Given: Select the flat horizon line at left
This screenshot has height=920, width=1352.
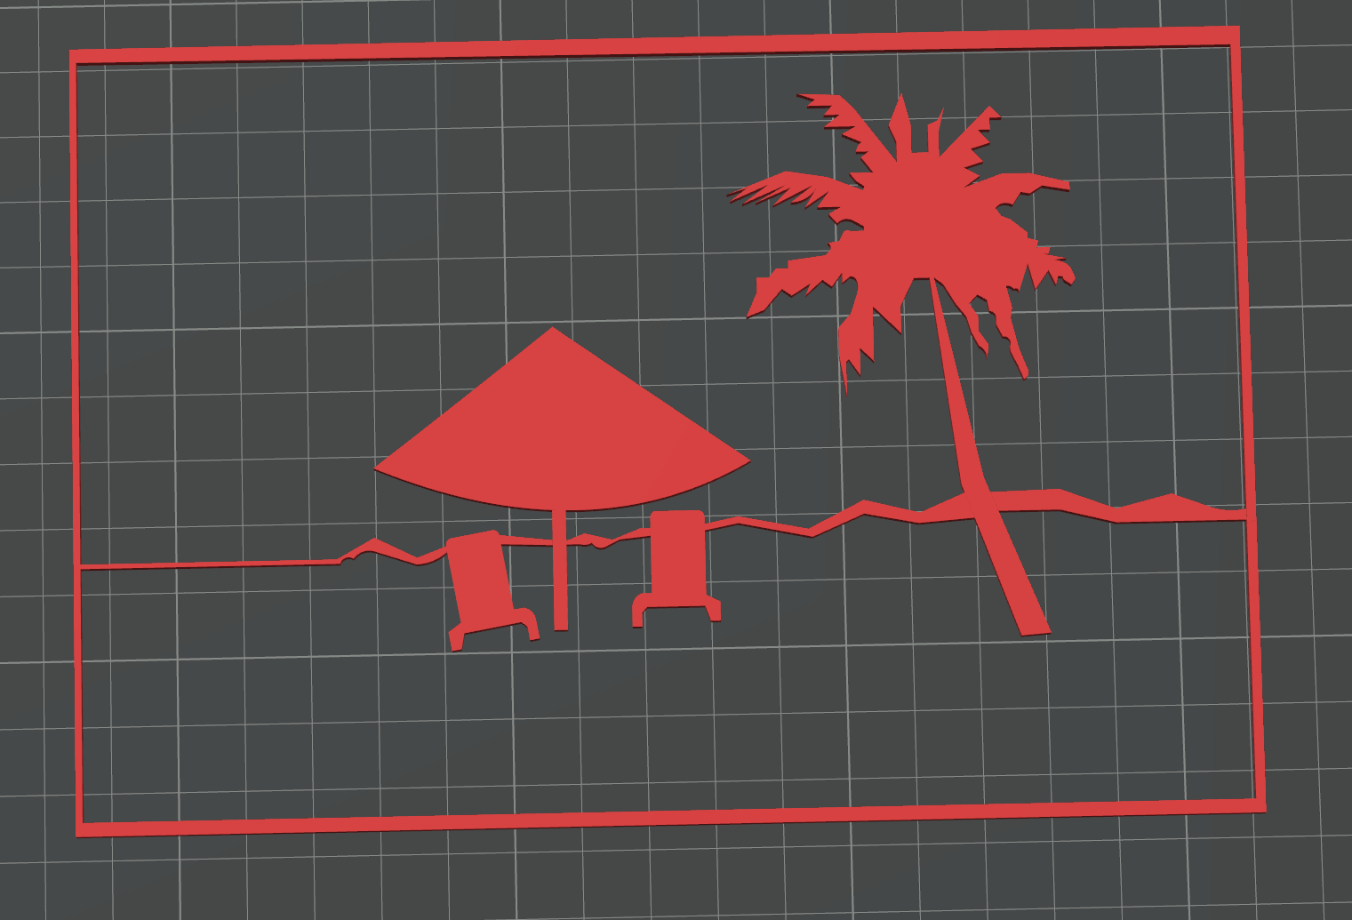Looking at the screenshot, I should tap(204, 564).
